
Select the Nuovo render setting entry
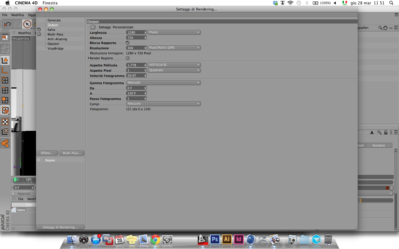50,160
